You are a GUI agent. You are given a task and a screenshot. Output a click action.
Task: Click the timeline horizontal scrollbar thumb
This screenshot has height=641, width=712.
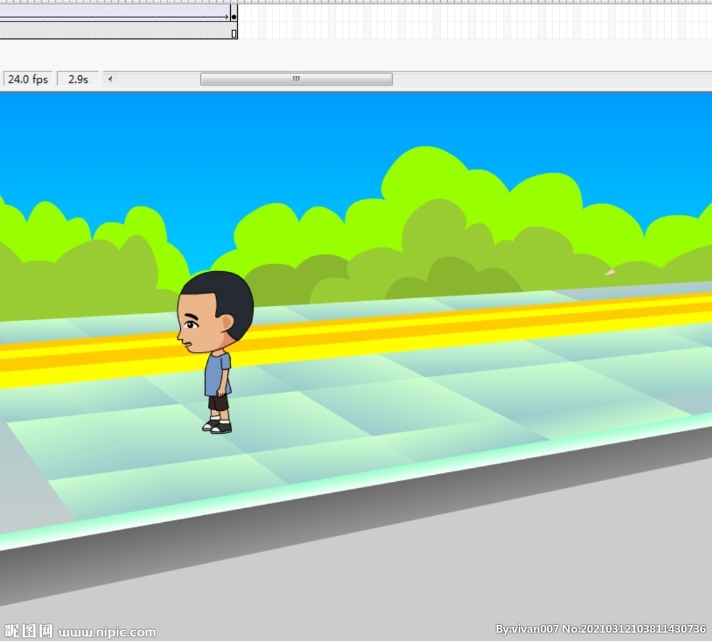click(296, 79)
